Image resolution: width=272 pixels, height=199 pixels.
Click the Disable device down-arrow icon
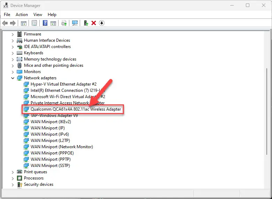(x=102, y=23)
